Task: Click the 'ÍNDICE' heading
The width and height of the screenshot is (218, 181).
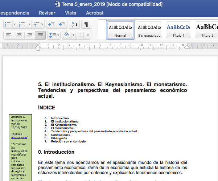Action: (x=46, y=108)
